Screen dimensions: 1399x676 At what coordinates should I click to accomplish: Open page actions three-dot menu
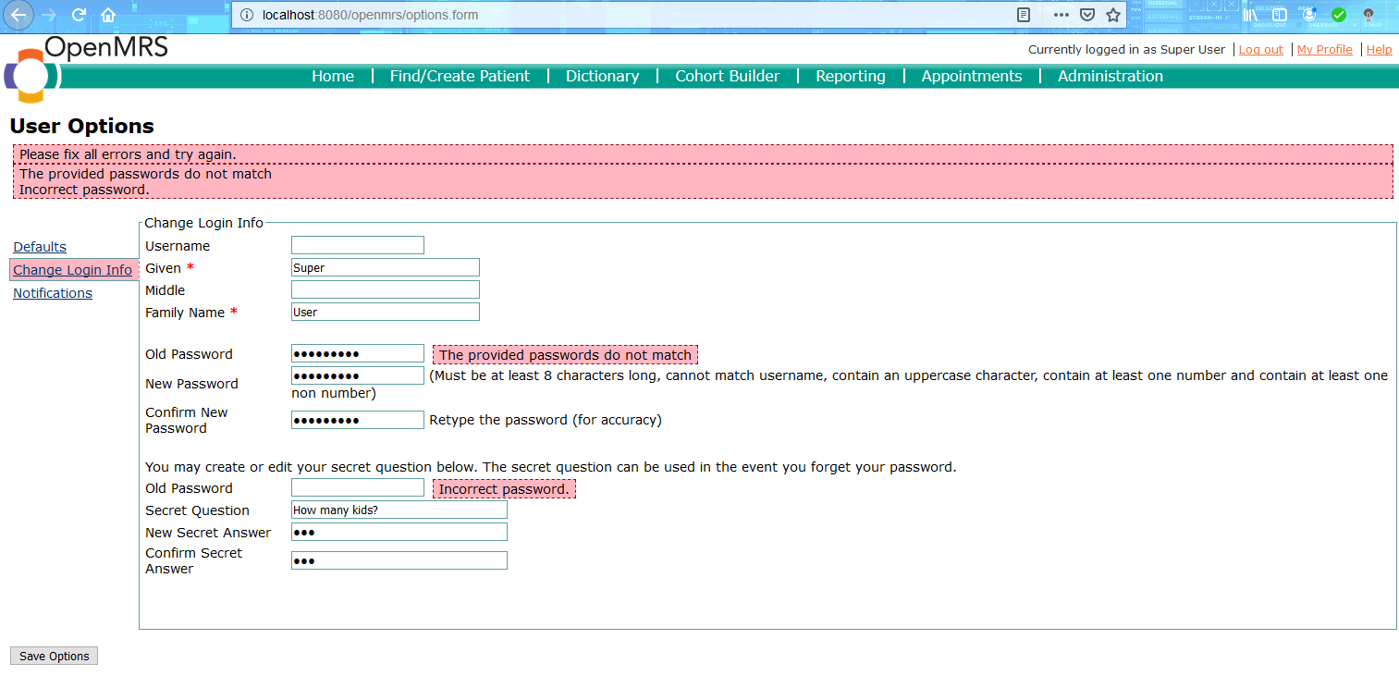[1062, 15]
